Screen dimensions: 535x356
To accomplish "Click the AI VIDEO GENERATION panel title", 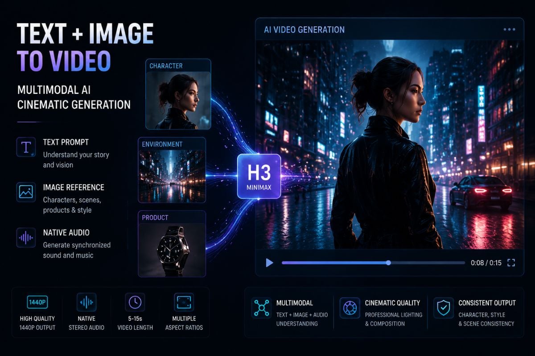I will point(305,30).
